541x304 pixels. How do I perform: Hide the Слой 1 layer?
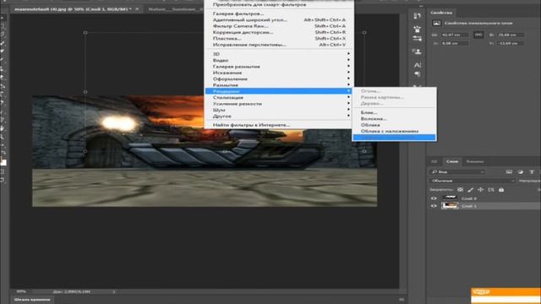point(434,206)
